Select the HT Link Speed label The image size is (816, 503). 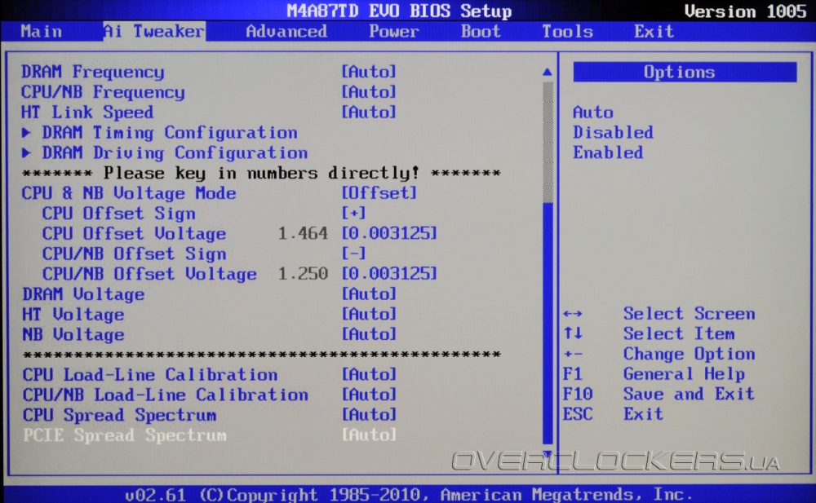point(87,113)
